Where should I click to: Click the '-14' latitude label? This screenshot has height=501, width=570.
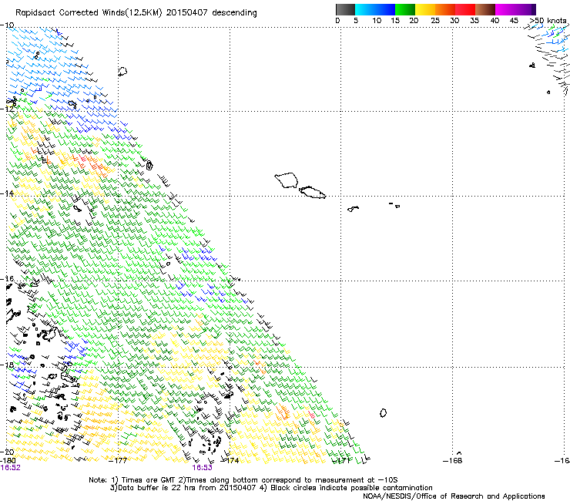coord(7,193)
